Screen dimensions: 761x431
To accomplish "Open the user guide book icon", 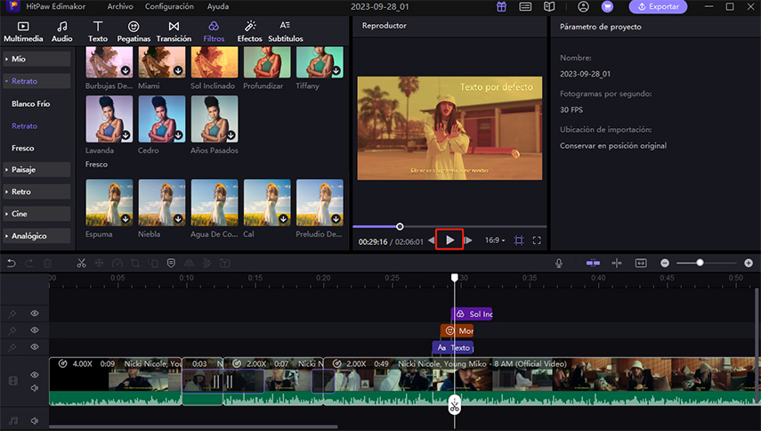I will 549,7.
